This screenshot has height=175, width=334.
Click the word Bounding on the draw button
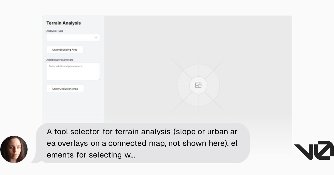pyautogui.click(x=65, y=50)
